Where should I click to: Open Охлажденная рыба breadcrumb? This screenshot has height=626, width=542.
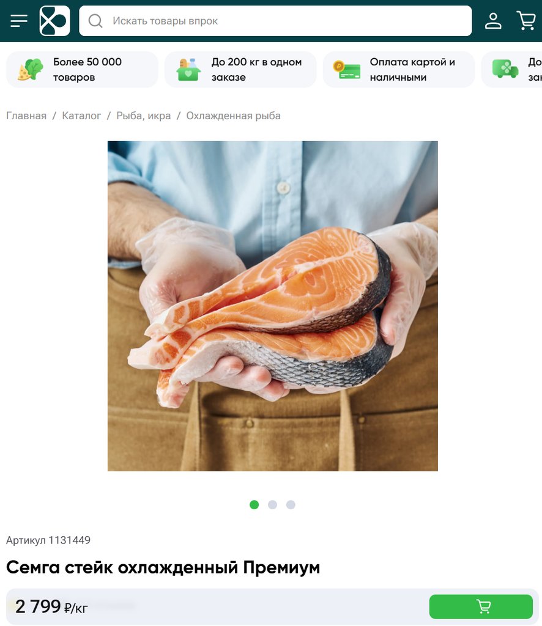point(233,116)
